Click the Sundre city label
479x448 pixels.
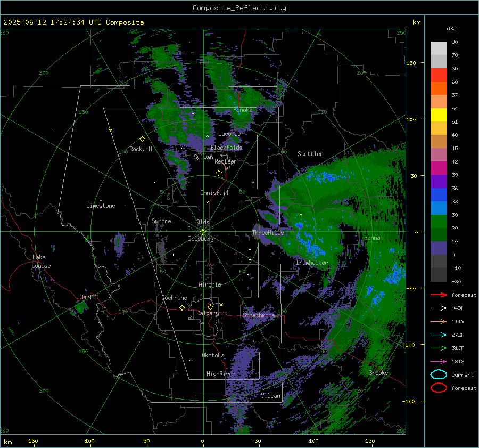pyautogui.click(x=161, y=221)
